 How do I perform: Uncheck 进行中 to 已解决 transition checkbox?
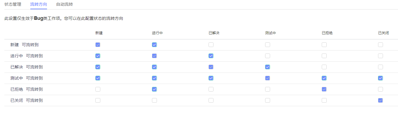(x=211, y=56)
